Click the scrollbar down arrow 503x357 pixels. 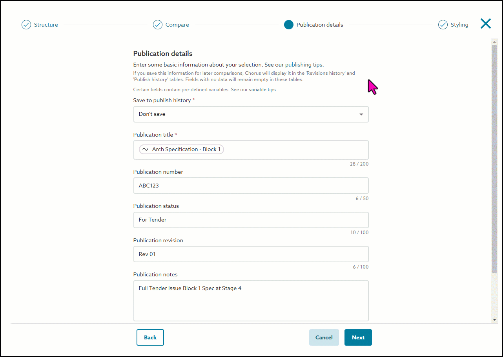click(494, 320)
